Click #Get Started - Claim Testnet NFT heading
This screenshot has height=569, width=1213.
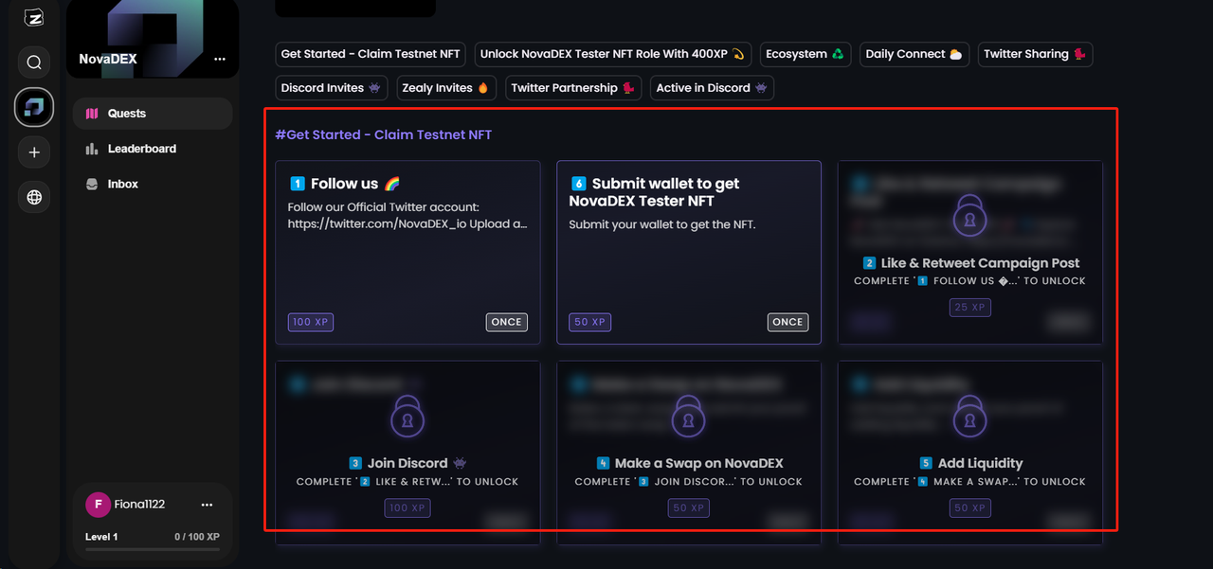(384, 134)
